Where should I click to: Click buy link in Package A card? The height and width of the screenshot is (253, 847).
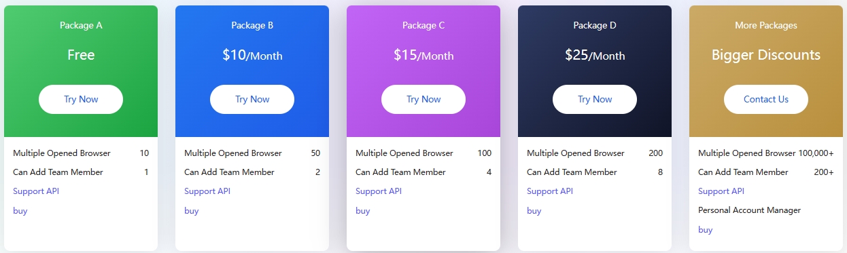coord(20,211)
